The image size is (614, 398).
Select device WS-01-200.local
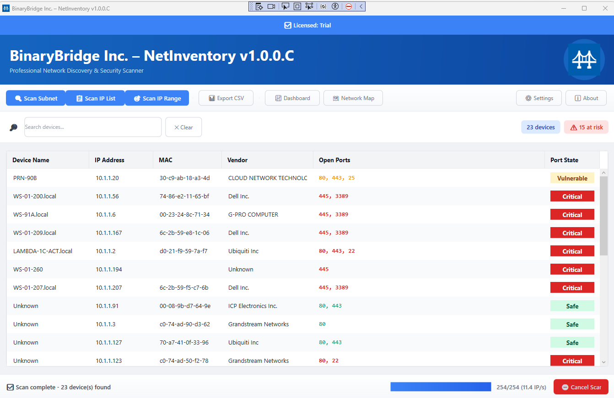click(x=35, y=196)
